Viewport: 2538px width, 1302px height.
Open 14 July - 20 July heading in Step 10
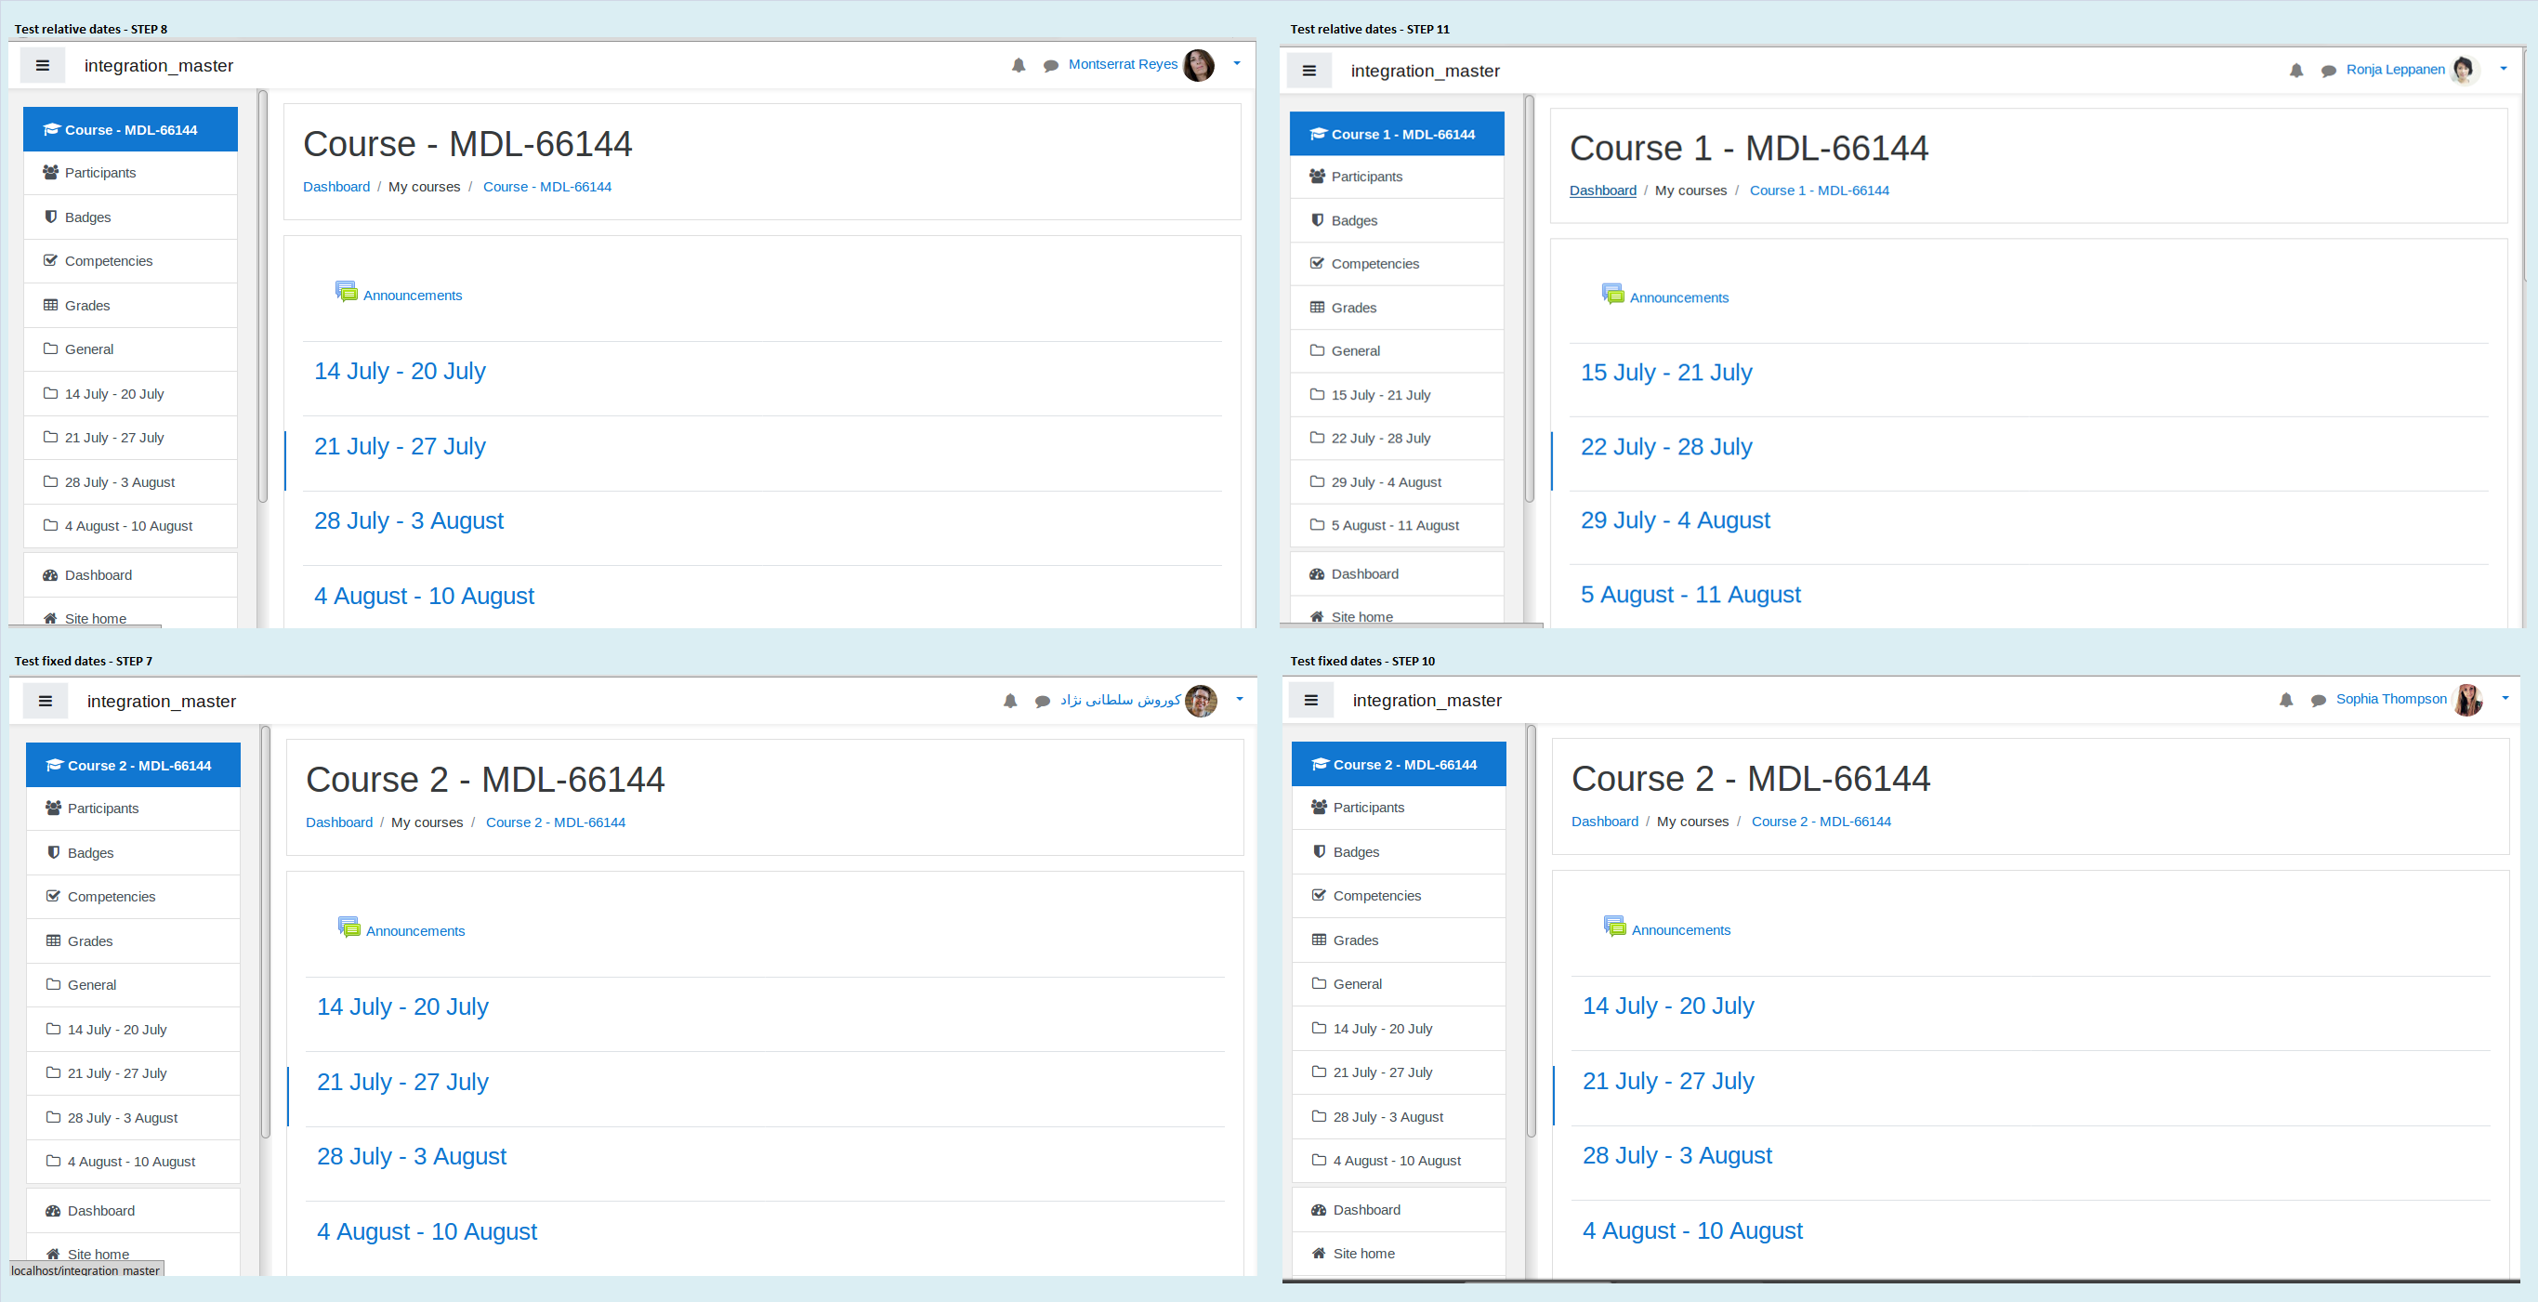pyautogui.click(x=1668, y=1006)
